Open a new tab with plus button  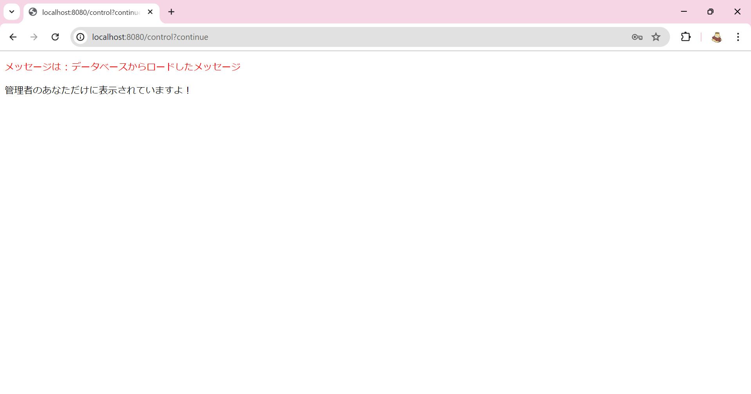point(171,12)
